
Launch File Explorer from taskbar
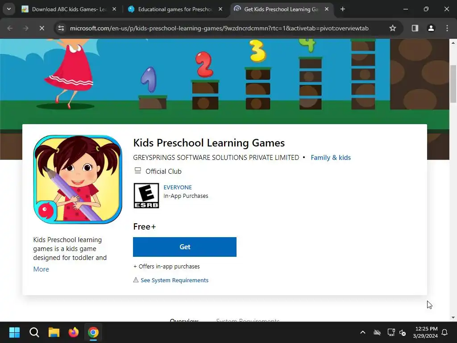(54, 332)
